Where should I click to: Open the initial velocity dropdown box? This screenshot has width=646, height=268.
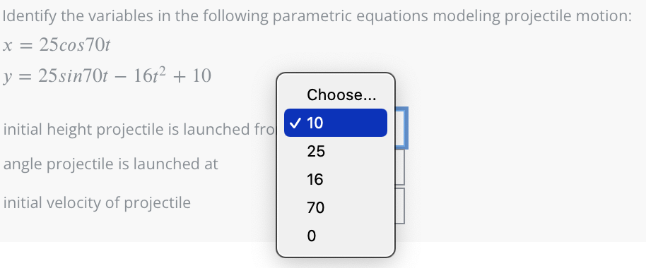[x=399, y=206]
